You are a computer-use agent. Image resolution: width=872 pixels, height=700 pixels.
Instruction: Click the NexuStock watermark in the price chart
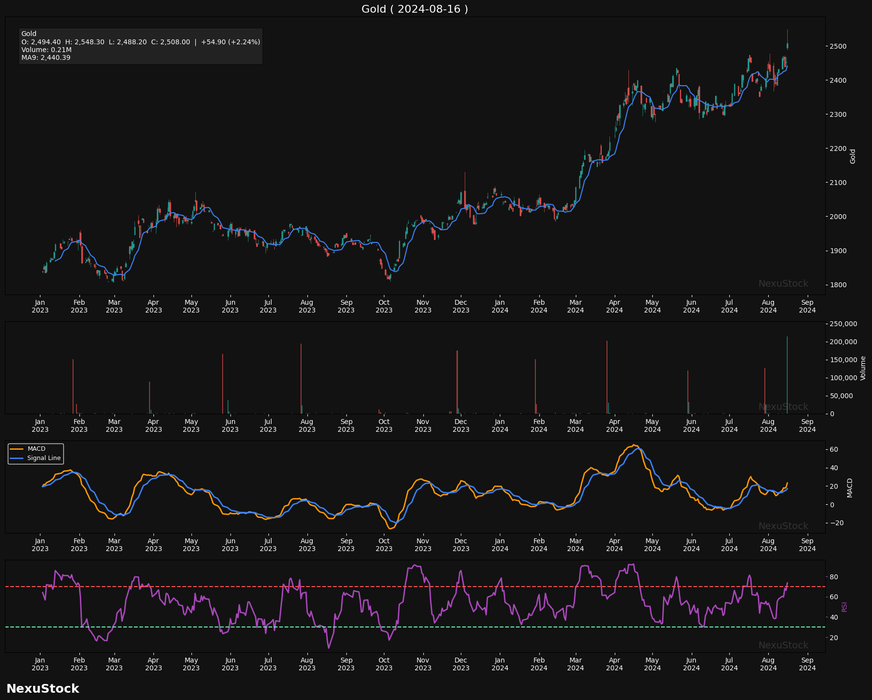tap(783, 283)
